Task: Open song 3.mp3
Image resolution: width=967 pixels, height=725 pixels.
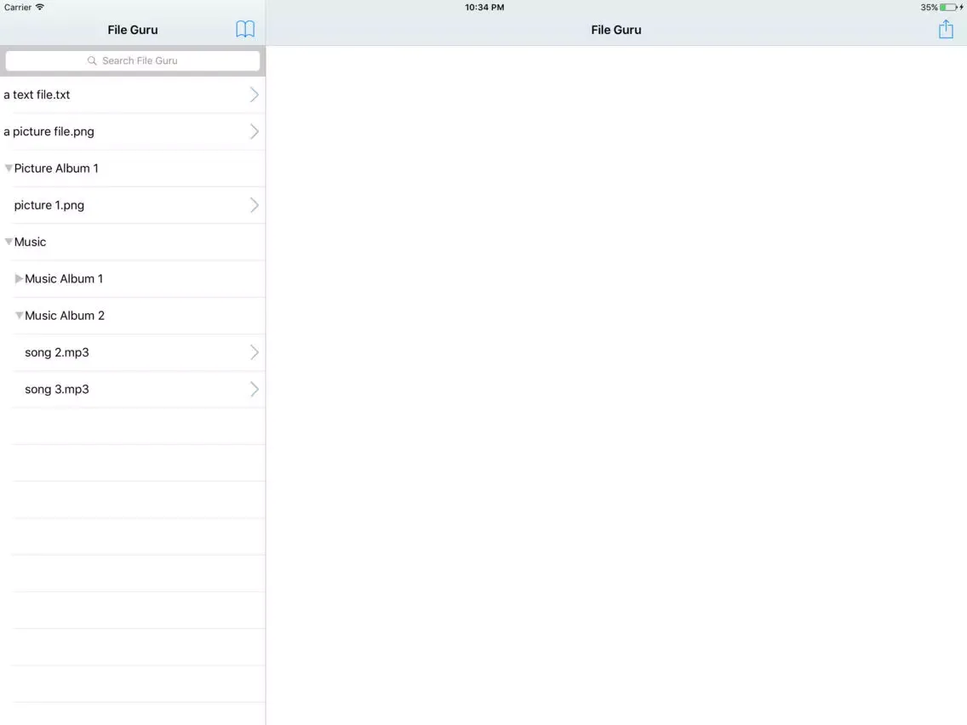Action: 133,389
